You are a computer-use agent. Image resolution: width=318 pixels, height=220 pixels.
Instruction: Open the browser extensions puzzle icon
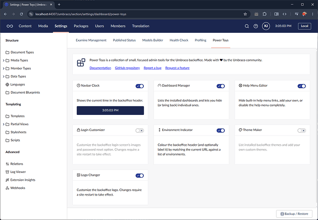(x=265, y=14)
